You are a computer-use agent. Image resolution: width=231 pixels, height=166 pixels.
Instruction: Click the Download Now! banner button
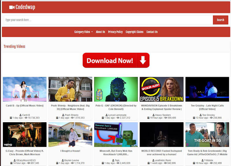pyautogui.click(x=116, y=60)
